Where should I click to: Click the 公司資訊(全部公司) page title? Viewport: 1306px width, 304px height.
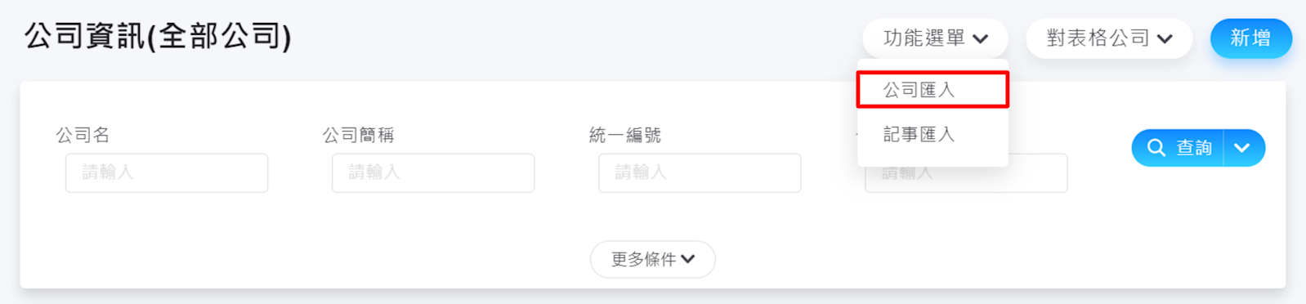pyautogui.click(x=158, y=37)
